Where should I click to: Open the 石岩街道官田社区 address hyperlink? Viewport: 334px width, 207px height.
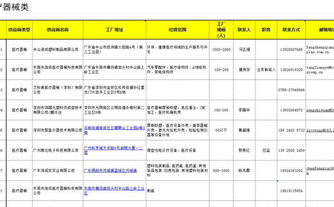[x=114, y=130]
